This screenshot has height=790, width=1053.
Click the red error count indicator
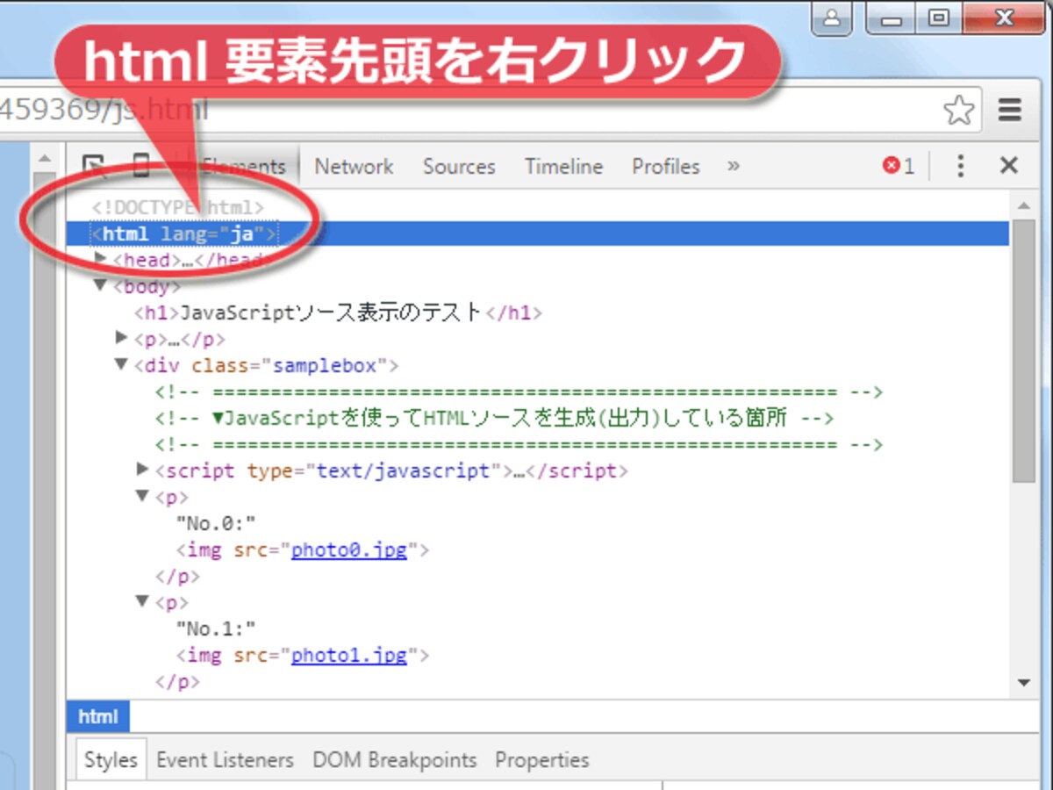click(899, 166)
